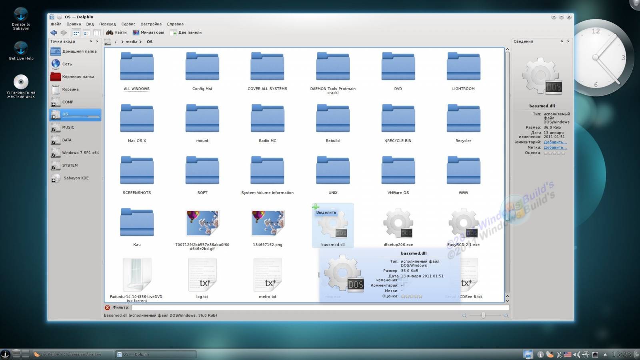Increase icon size with zoom-in button
The width and height of the screenshot is (640, 360).
pyautogui.click(x=506, y=316)
